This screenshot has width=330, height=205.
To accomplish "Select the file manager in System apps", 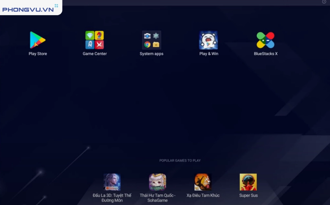I will 156,44.
